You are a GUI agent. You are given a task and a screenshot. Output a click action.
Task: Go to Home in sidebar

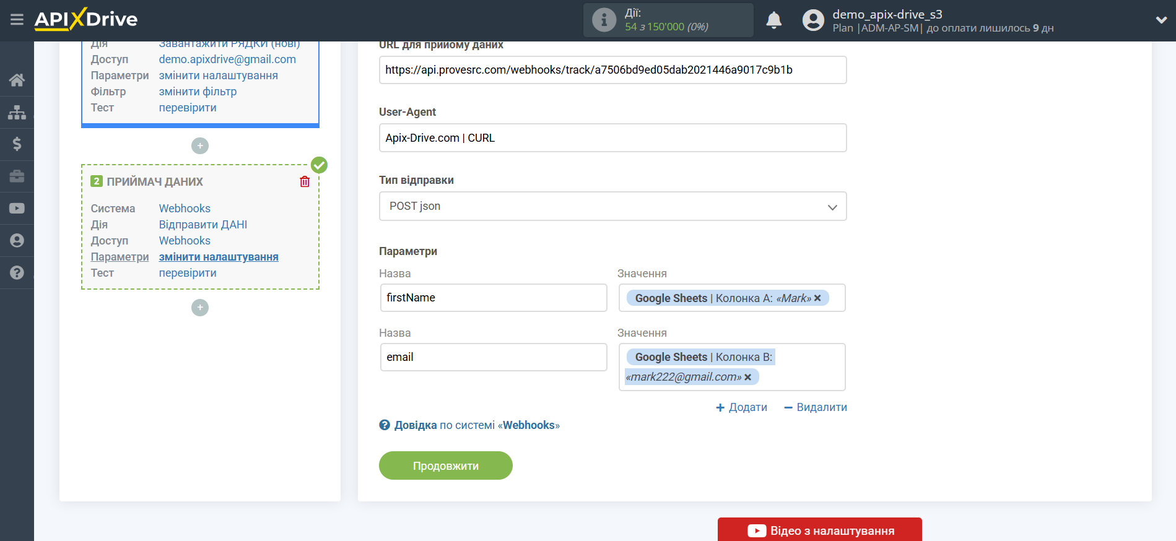click(17, 80)
